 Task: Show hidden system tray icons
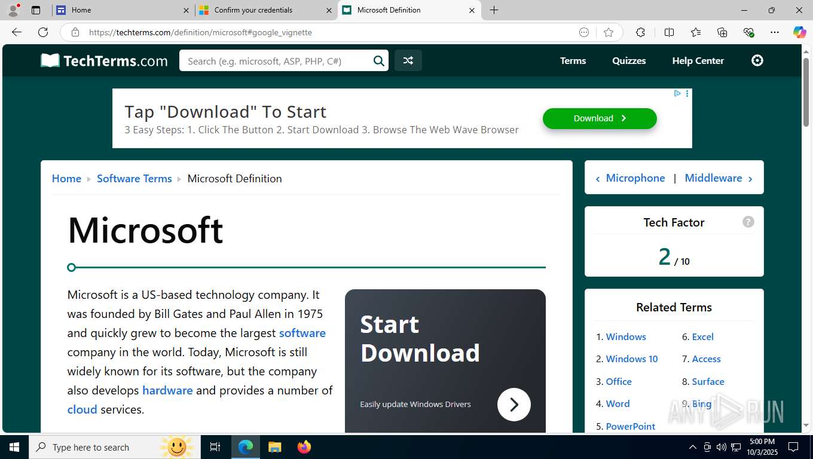(693, 447)
